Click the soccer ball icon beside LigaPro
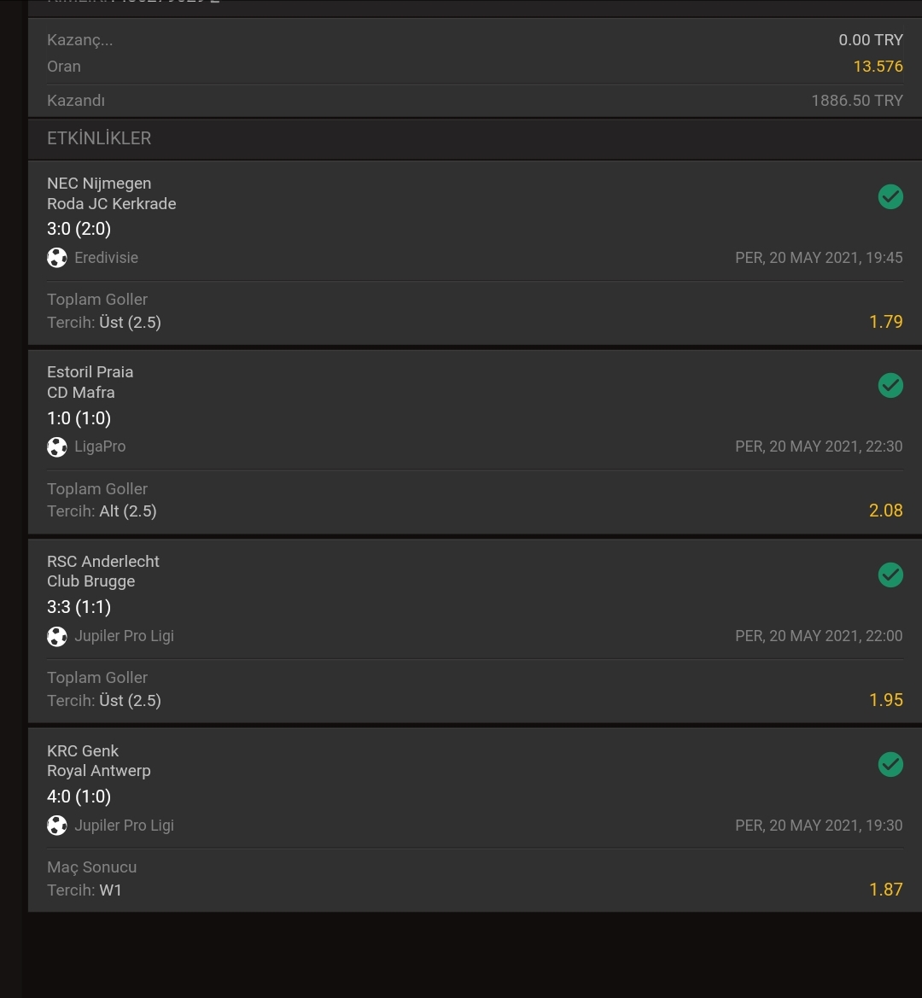922x998 pixels. (x=56, y=446)
